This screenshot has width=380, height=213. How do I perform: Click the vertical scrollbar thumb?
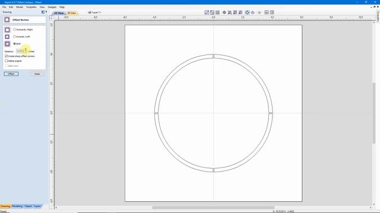click(374, 113)
